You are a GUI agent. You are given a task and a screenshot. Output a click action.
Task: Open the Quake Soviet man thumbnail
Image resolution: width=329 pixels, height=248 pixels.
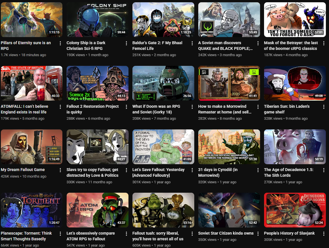coord(229,20)
